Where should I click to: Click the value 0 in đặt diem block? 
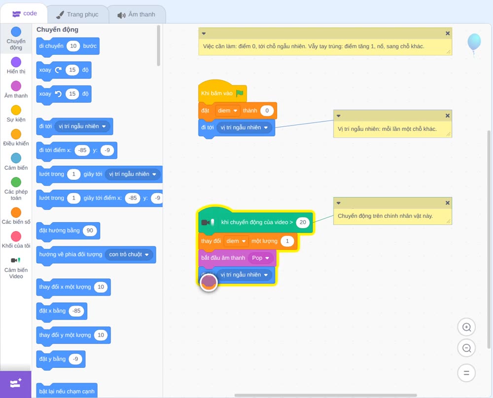click(267, 111)
